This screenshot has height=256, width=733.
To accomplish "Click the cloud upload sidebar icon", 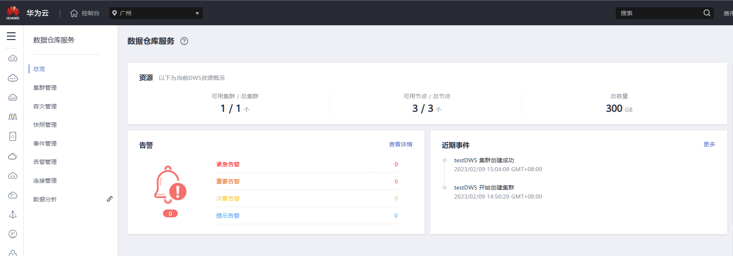I will [13, 176].
